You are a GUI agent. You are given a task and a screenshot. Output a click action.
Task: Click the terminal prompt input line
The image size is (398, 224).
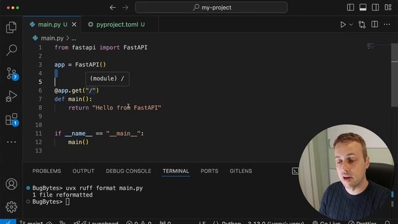click(51, 202)
